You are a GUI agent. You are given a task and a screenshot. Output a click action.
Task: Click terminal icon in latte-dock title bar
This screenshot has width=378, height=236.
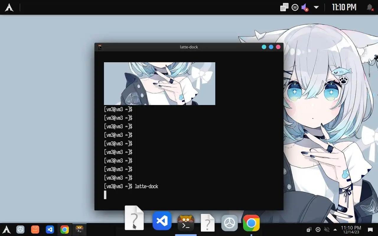[x=100, y=47]
